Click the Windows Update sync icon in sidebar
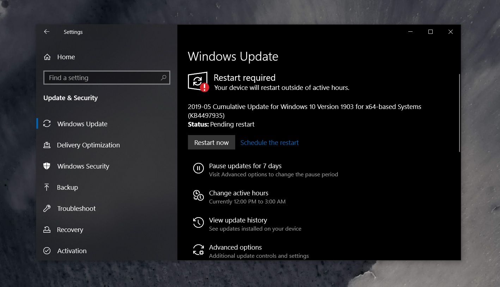 coord(47,124)
